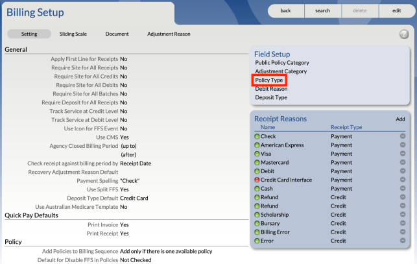Open Deposit Type field setup
Screen dimensions: 417x264
click(x=271, y=97)
